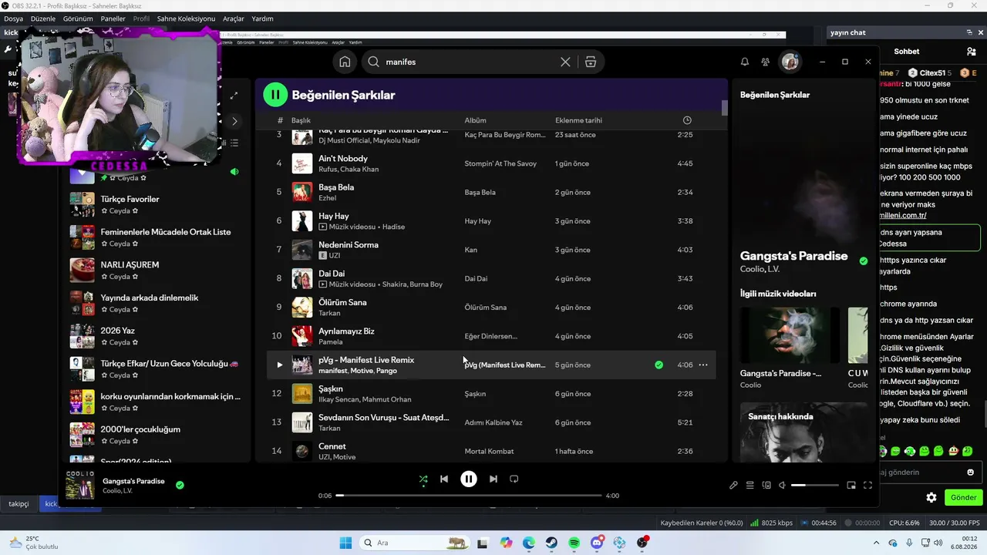Open the Sahne Koleksiyonu menu in OBS
The height and width of the screenshot is (555, 987).
click(x=186, y=18)
